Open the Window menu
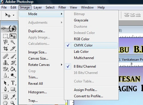Image resolution: width=143 pixels, height=105 pixels. coord(87,7)
